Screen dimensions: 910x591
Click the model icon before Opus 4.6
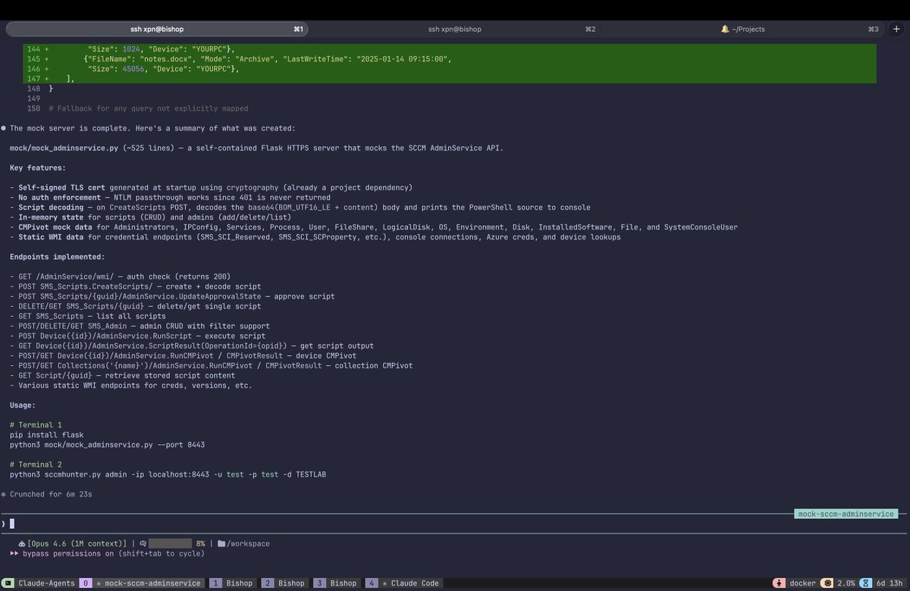21,543
